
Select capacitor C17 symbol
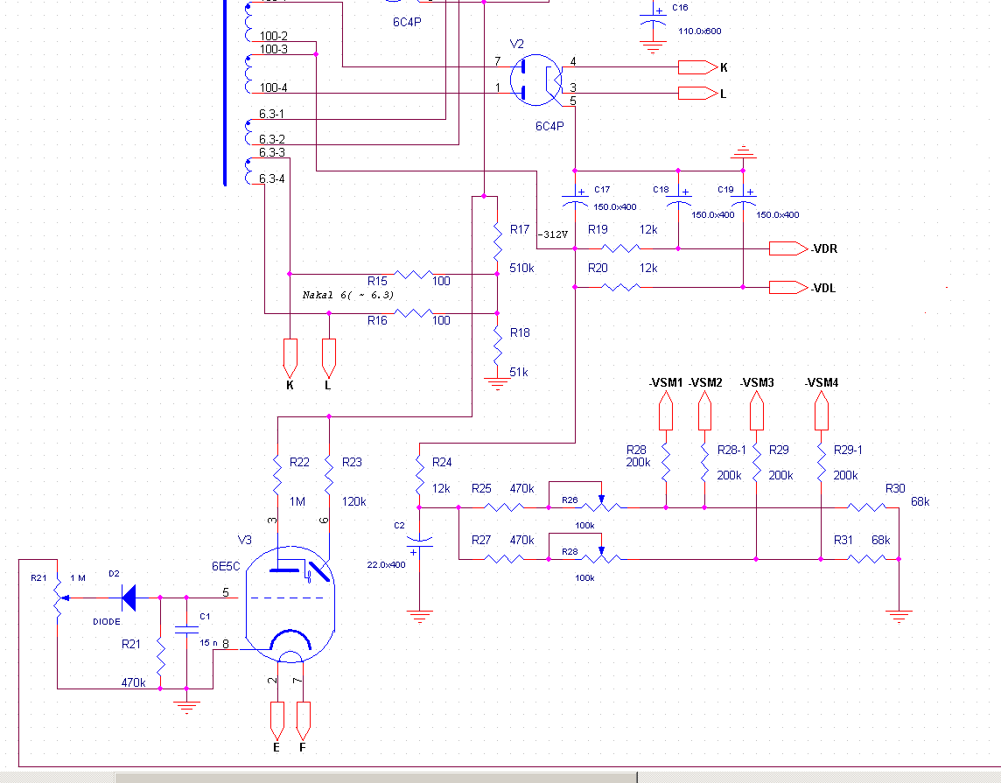pos(575,201)
